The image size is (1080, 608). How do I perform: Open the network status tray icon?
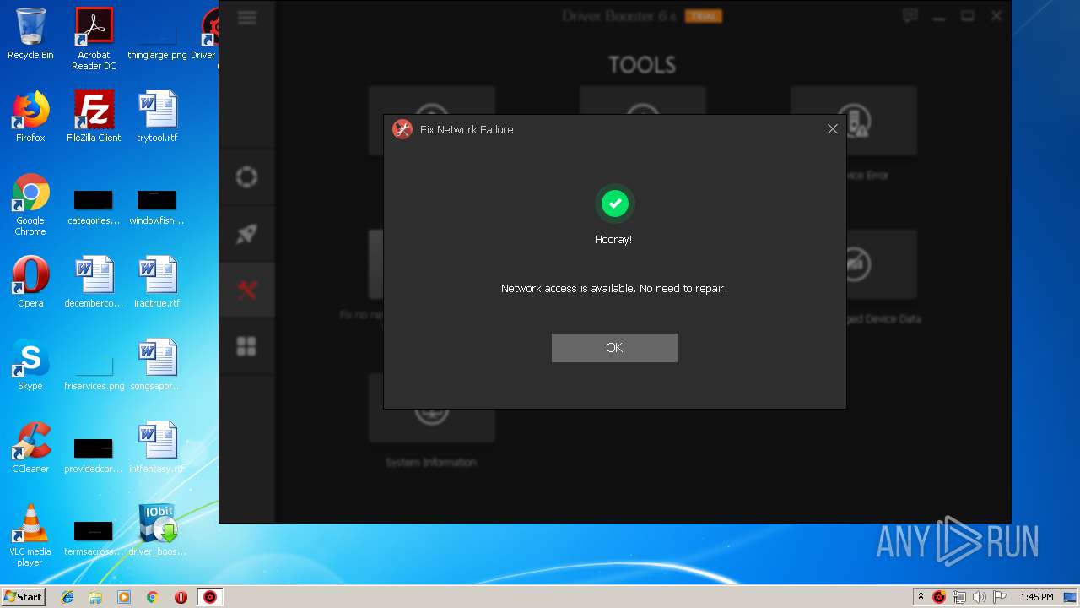point(959,597)
